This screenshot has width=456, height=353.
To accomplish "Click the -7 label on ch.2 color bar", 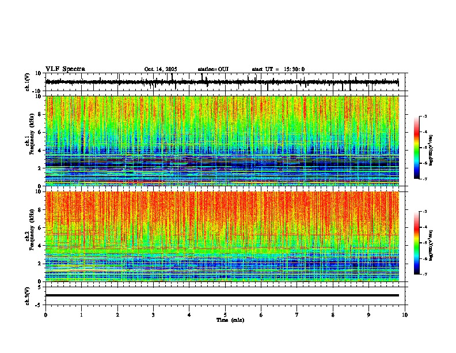I will tap(425, 275).
